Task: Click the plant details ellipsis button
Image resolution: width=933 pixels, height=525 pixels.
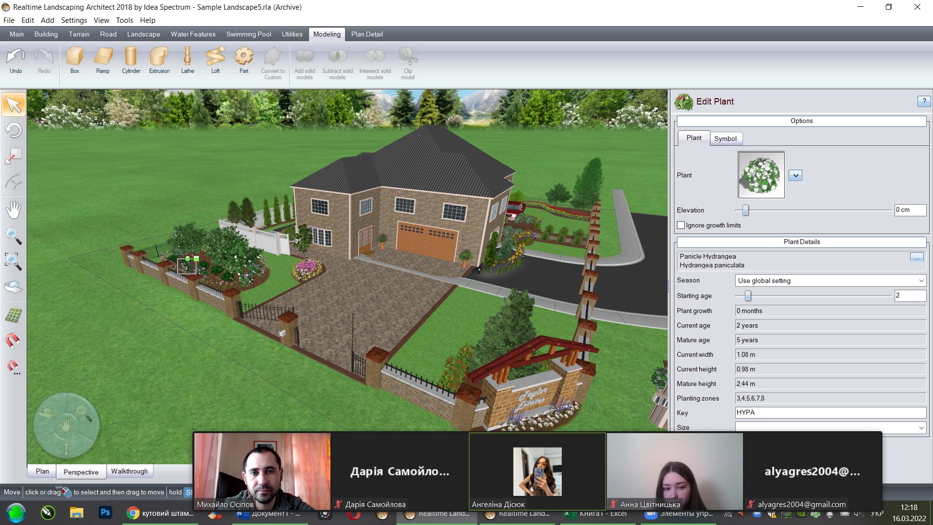Action: click(916, 257)
